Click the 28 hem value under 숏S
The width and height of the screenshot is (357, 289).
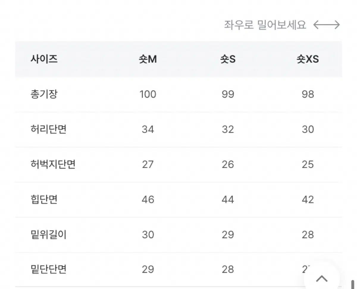pos(228,269)
